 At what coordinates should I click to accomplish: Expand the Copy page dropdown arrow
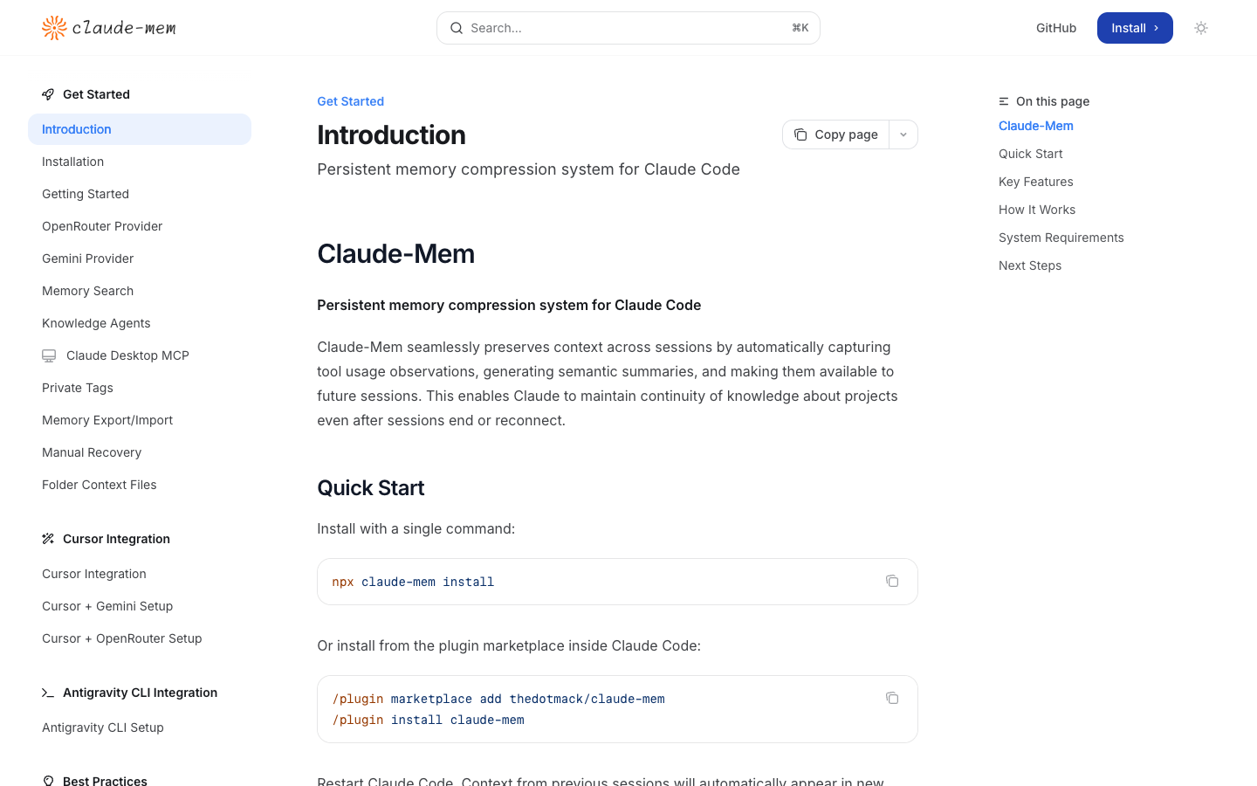903,134
